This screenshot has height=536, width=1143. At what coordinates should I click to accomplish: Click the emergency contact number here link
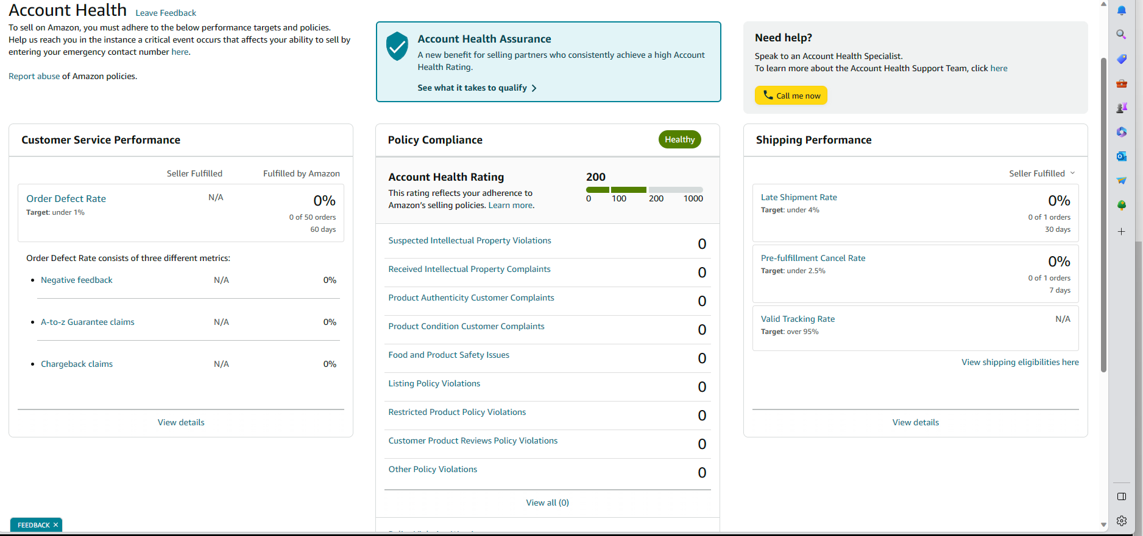180,52
